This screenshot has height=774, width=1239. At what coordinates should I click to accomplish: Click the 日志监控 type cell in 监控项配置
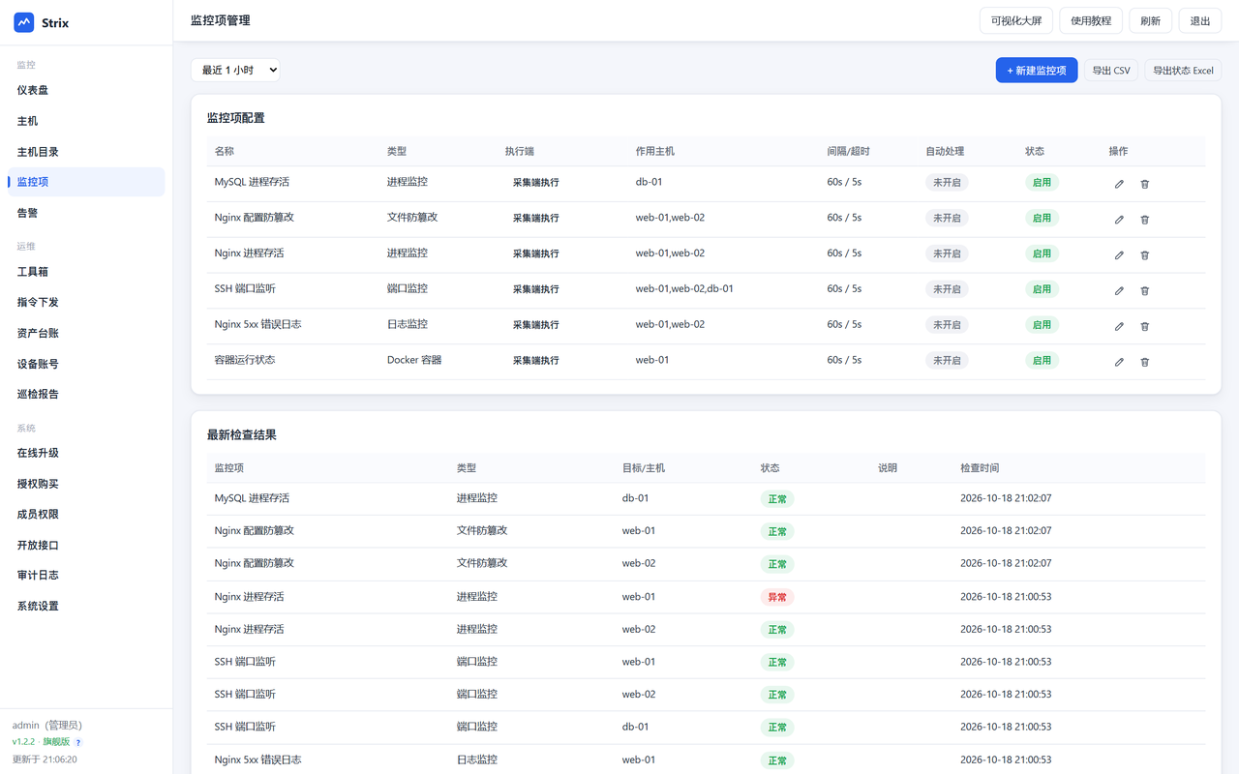(408, 324)
